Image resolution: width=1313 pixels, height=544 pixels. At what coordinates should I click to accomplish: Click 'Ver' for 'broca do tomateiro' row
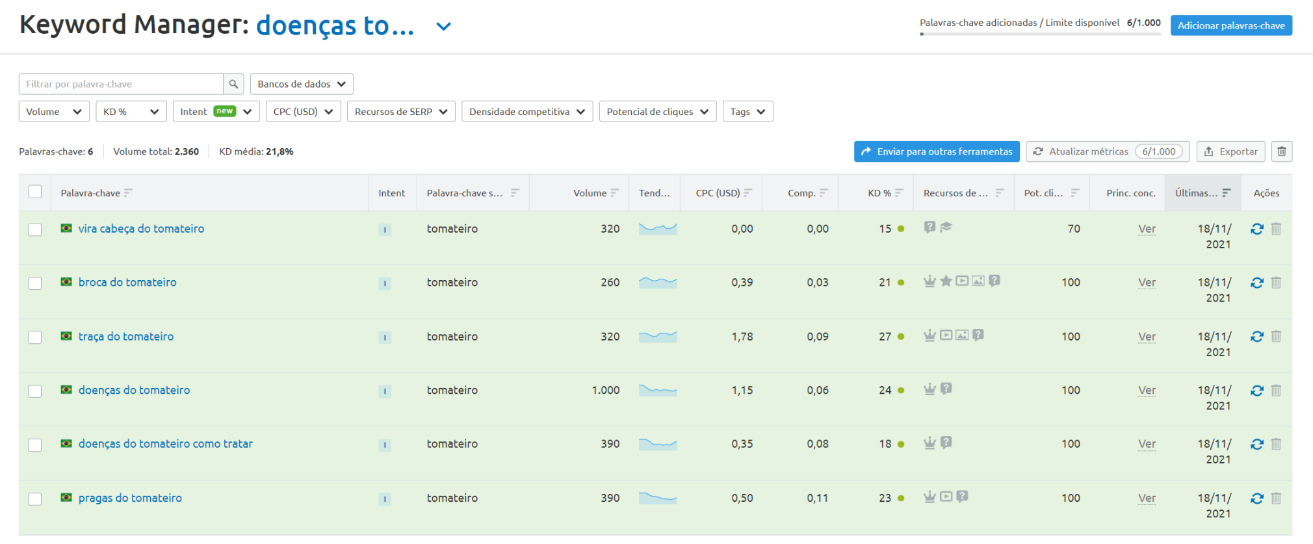tap(1147, 283)
